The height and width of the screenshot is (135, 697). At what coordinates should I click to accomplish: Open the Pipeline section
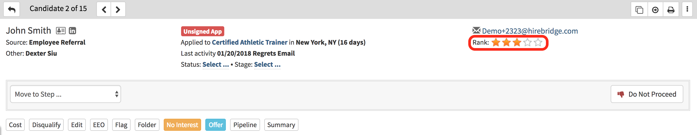click(245, 125)
